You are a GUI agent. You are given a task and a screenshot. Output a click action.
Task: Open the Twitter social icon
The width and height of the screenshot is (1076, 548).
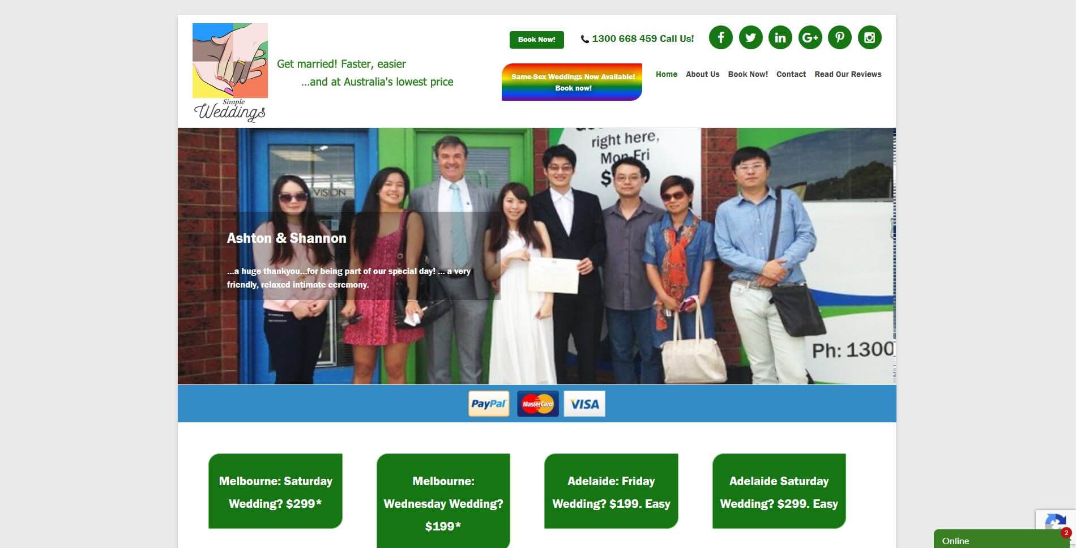tap(750, 38)
